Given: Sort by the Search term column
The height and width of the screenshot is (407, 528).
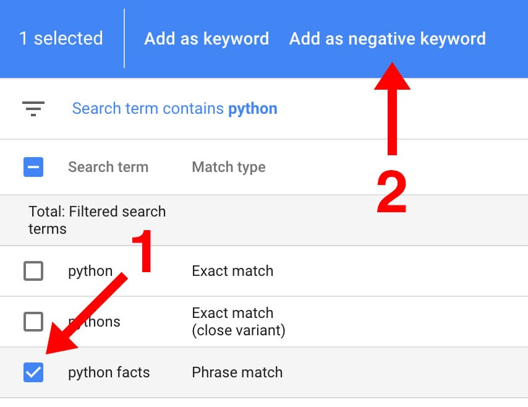Looking at the screenshot, I should [x=109, y=166].
